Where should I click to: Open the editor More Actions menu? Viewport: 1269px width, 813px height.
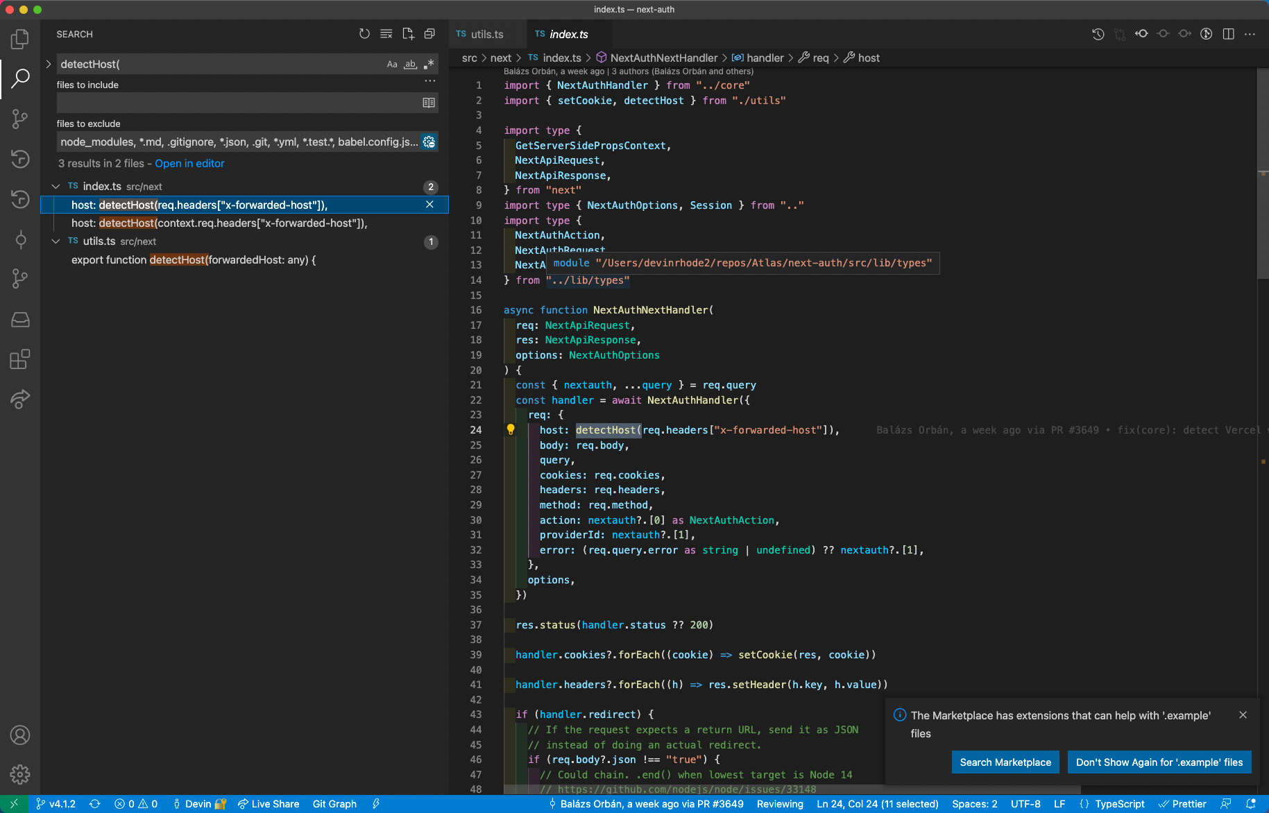coord(1251,33)
